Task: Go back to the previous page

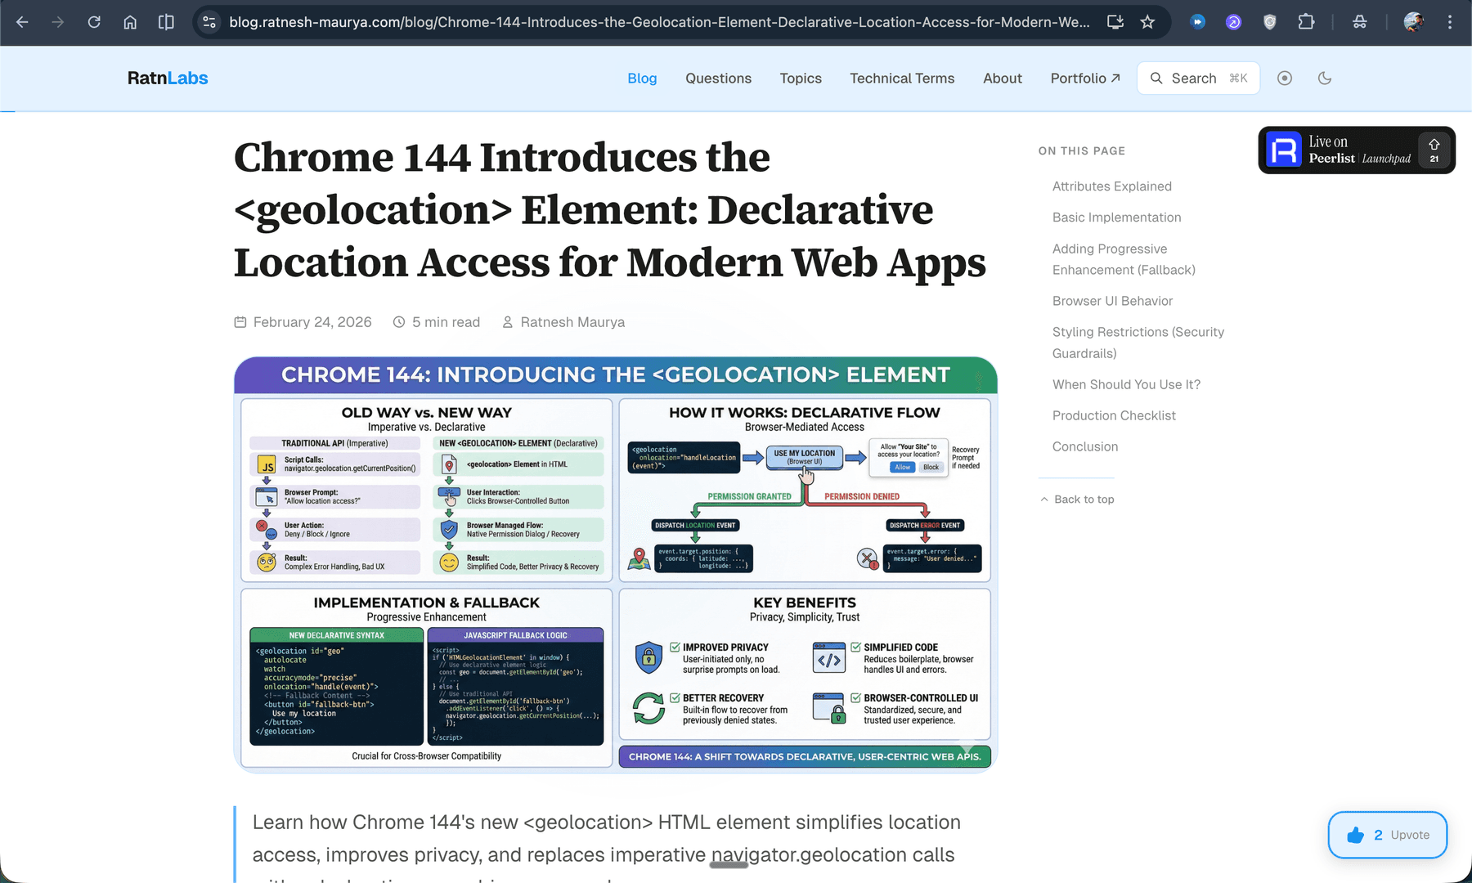Action: point(22,22)
